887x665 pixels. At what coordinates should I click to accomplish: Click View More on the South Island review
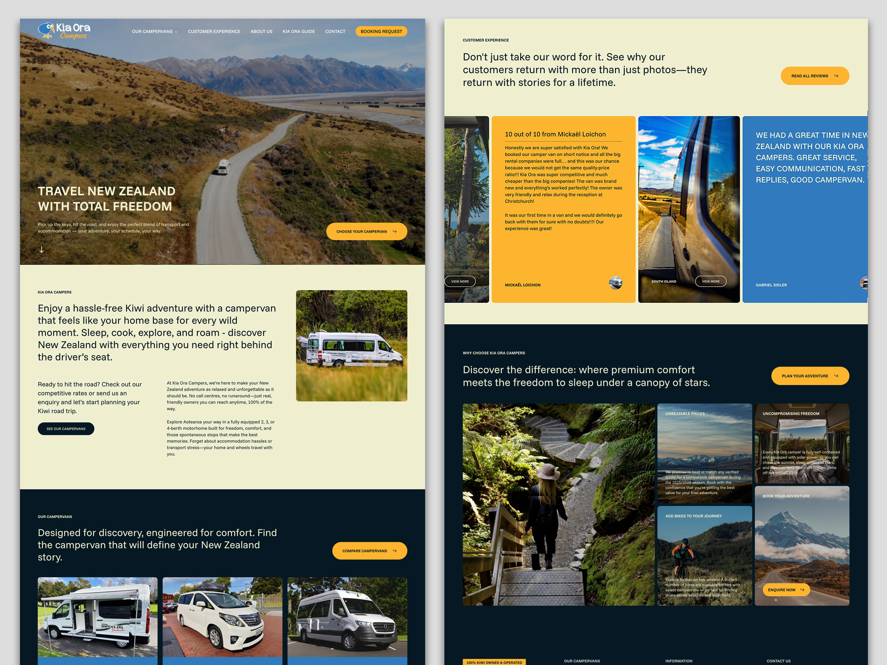[x=710, y=281]
